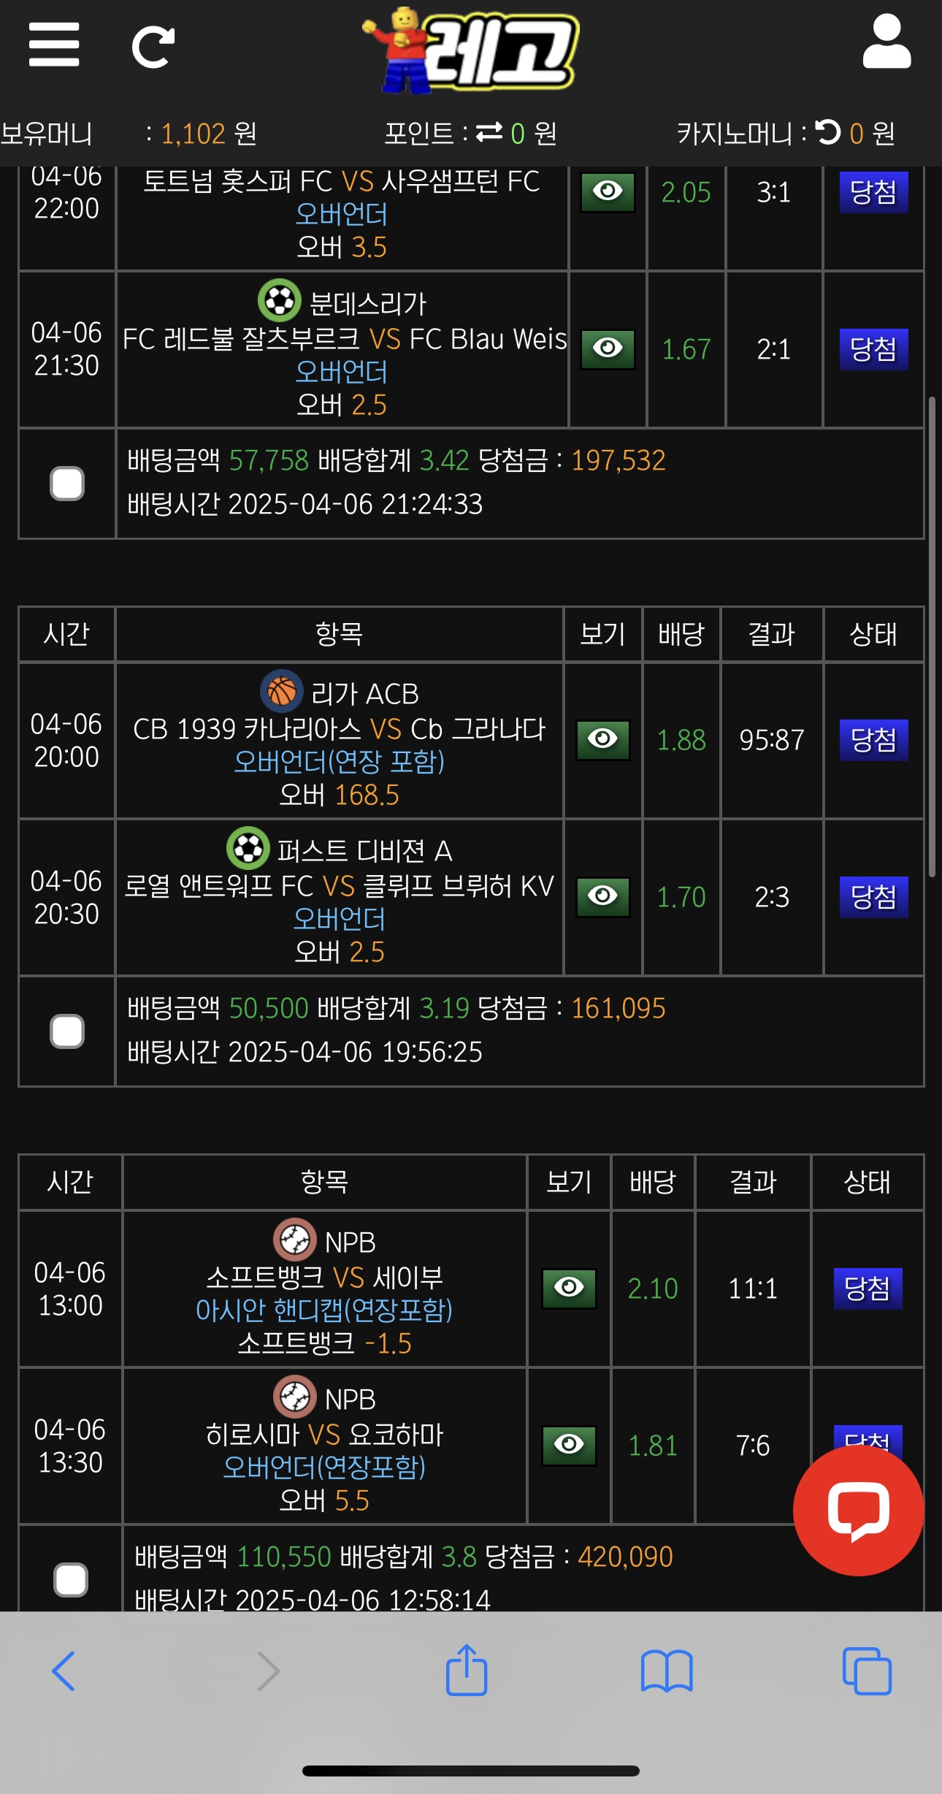This screenshot has height=1794, width=942.
Task: View Liga ACB Canarias game details
Action: 602,740
